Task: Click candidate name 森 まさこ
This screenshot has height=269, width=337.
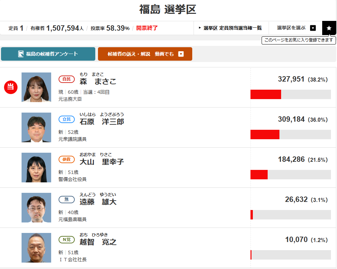Action: tap(98, 82)
